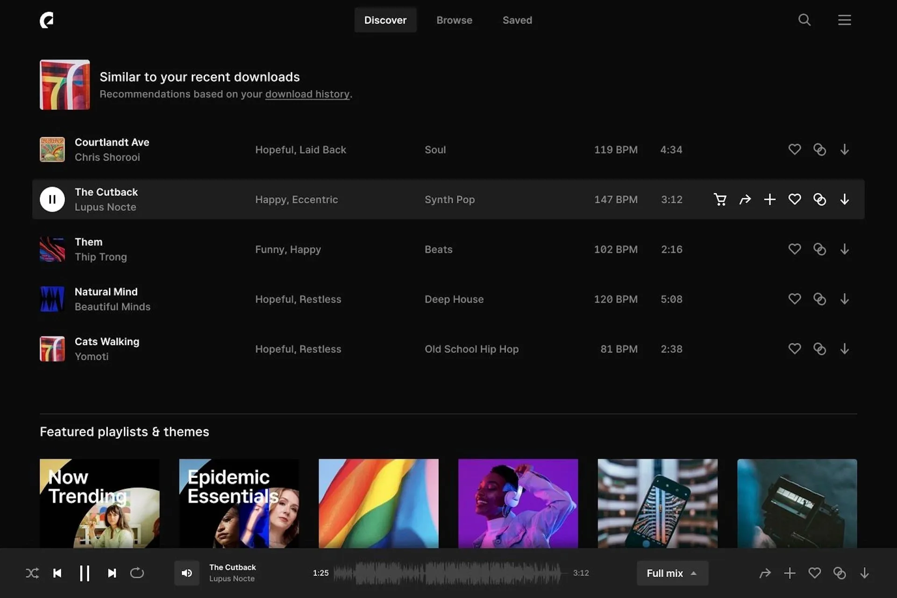897x598 pixels.
Task: Open the Full mix stem selector
Action: (672, 573)
